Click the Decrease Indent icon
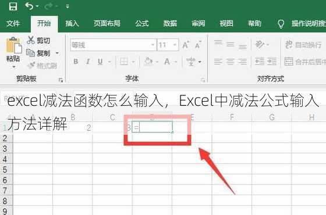This screenshot has width=326, height=215. pos(260,62)
